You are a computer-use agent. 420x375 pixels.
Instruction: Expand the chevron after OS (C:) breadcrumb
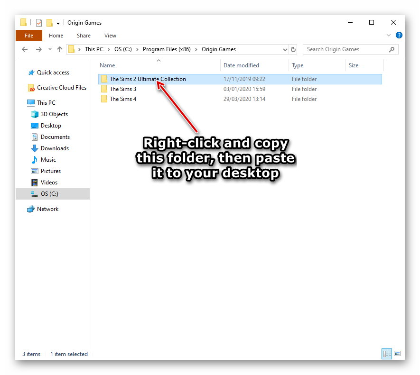[137, 49]
